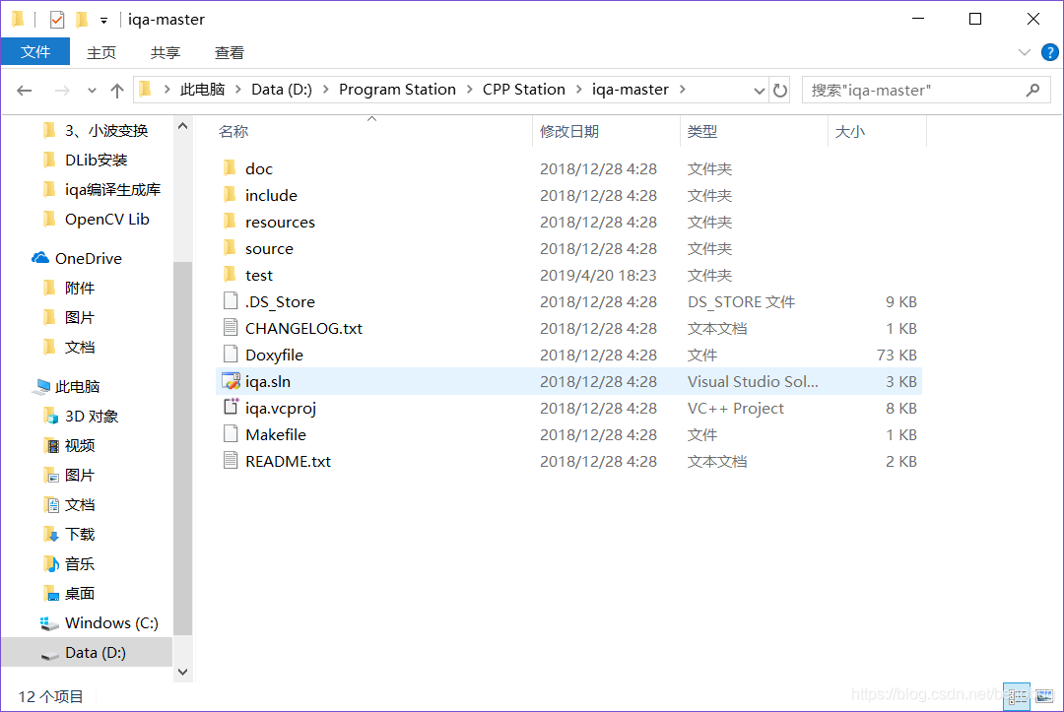Open the 文件 ribbon tab
Viewport: 1064px width, 712px height.
coord(35,51)
